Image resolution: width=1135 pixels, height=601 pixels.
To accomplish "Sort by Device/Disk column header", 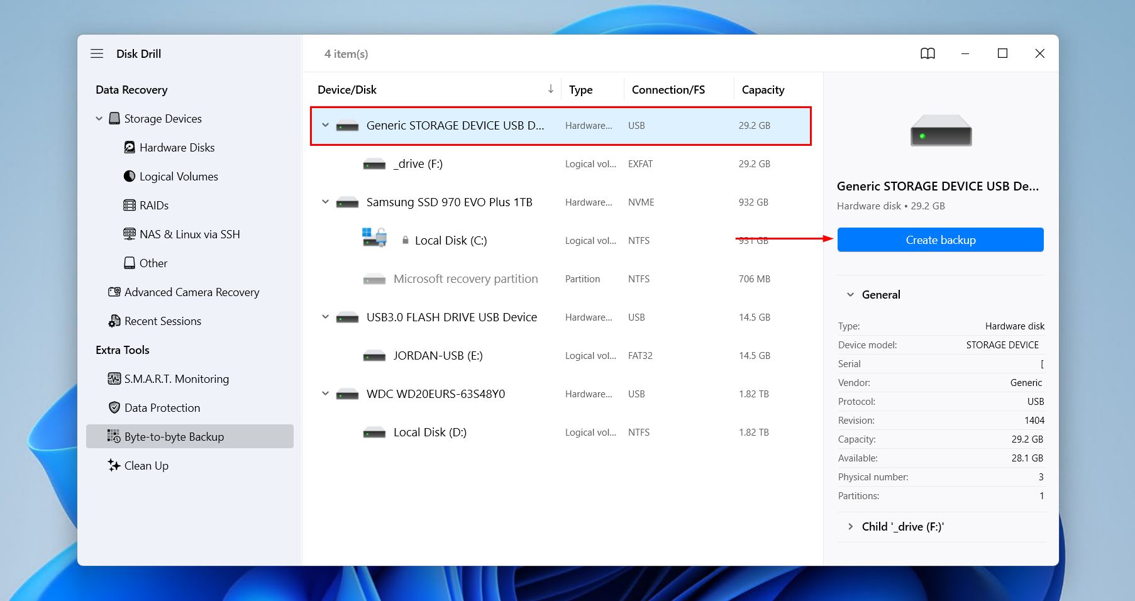I will [347, 90].
